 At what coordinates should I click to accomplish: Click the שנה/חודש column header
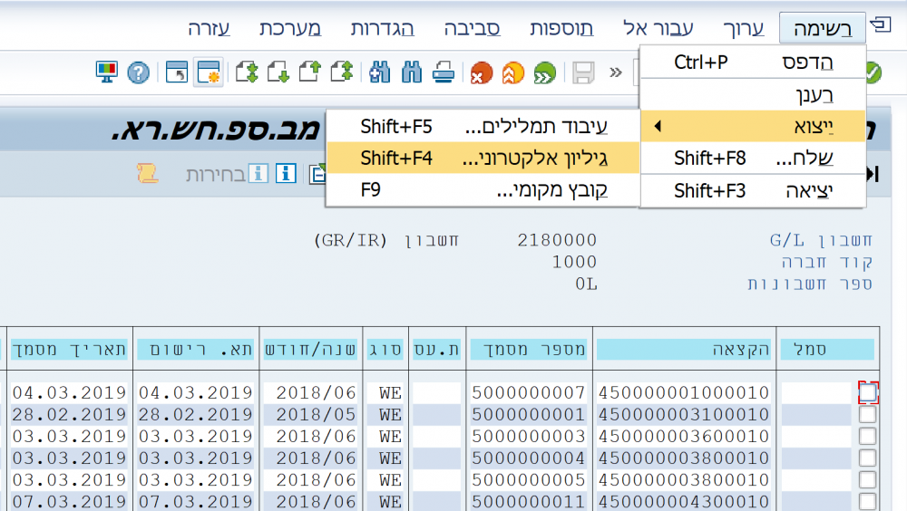point(310,349)
